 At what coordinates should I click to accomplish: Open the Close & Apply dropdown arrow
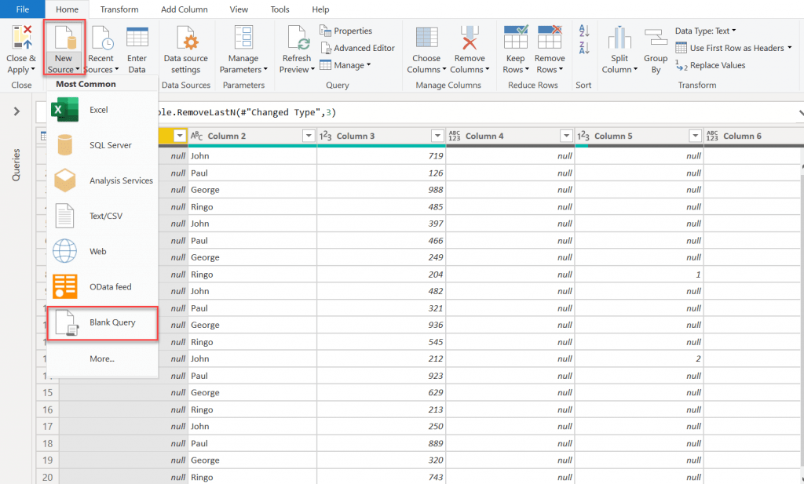[x=33, y=70]
